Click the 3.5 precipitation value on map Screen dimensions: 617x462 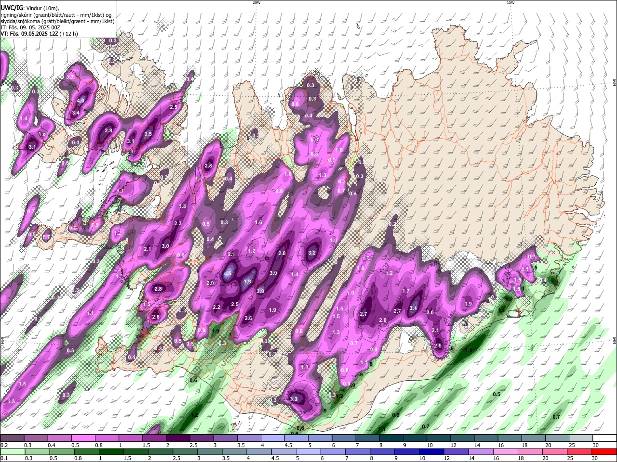[148, 134]
